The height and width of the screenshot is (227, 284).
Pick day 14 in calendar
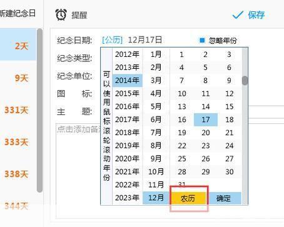pos(206,106)
